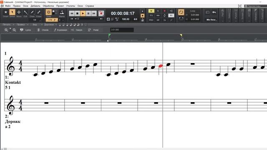Click the 4/4 meter display
The height and width of the screenshot is (150, 267).
coord(135,19)
